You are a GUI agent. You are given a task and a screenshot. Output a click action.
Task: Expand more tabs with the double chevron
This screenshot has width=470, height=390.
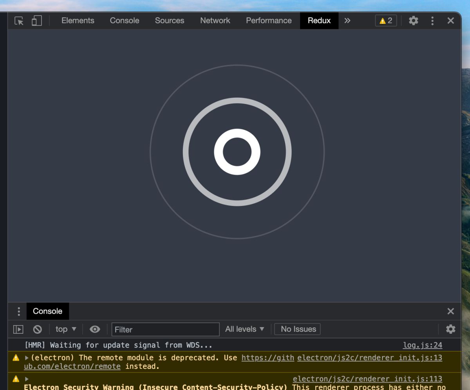(347, 21)
